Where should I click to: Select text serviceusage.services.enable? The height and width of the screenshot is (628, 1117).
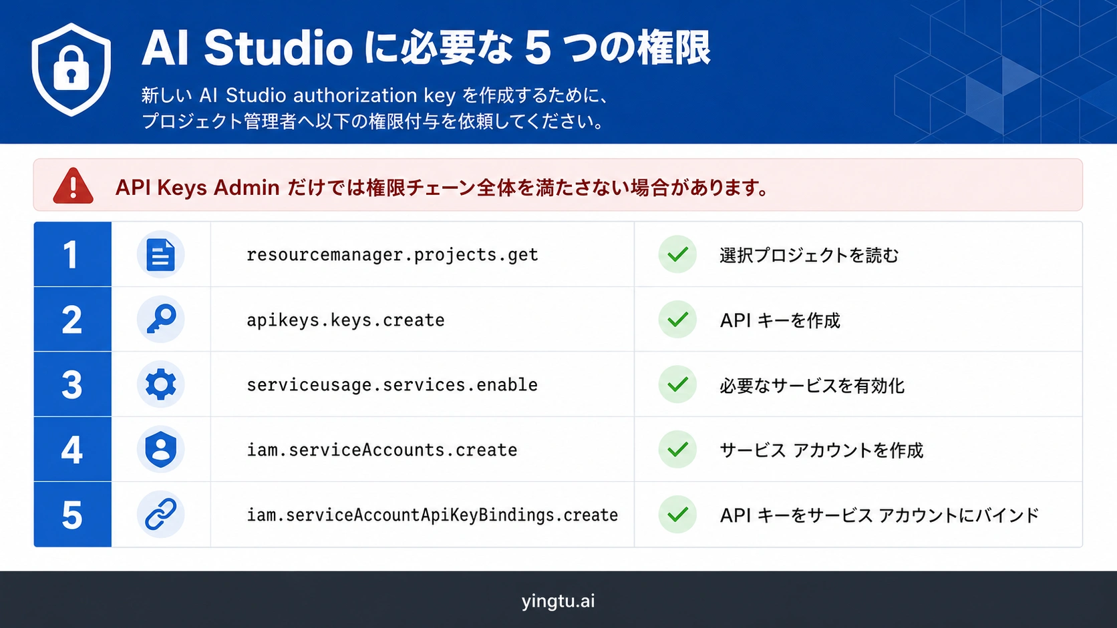392,385
